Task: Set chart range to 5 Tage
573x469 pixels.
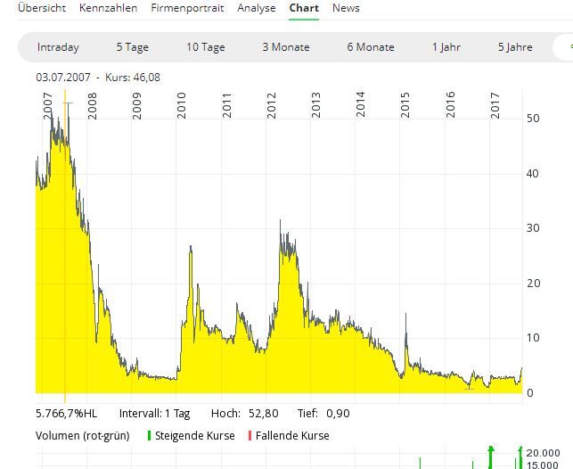Action: click(x=132, y=47)
